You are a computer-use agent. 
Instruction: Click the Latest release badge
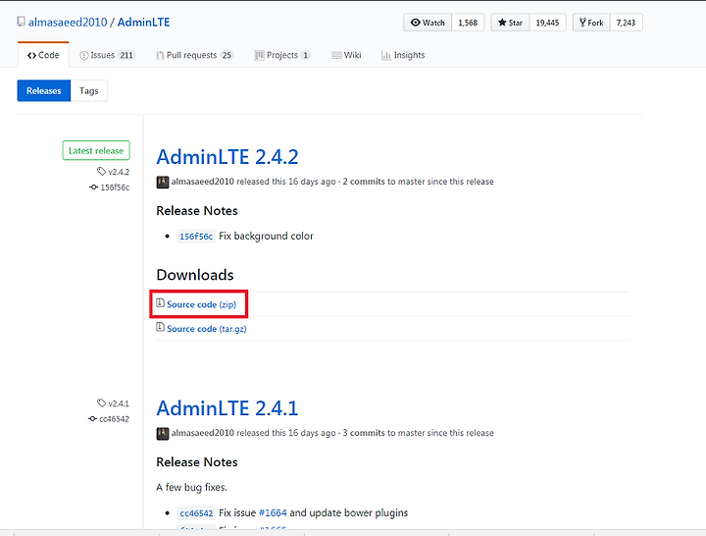pyautogui.click(x=96, y=150)
